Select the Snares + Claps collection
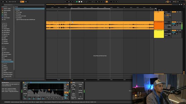 pos(7,9)
